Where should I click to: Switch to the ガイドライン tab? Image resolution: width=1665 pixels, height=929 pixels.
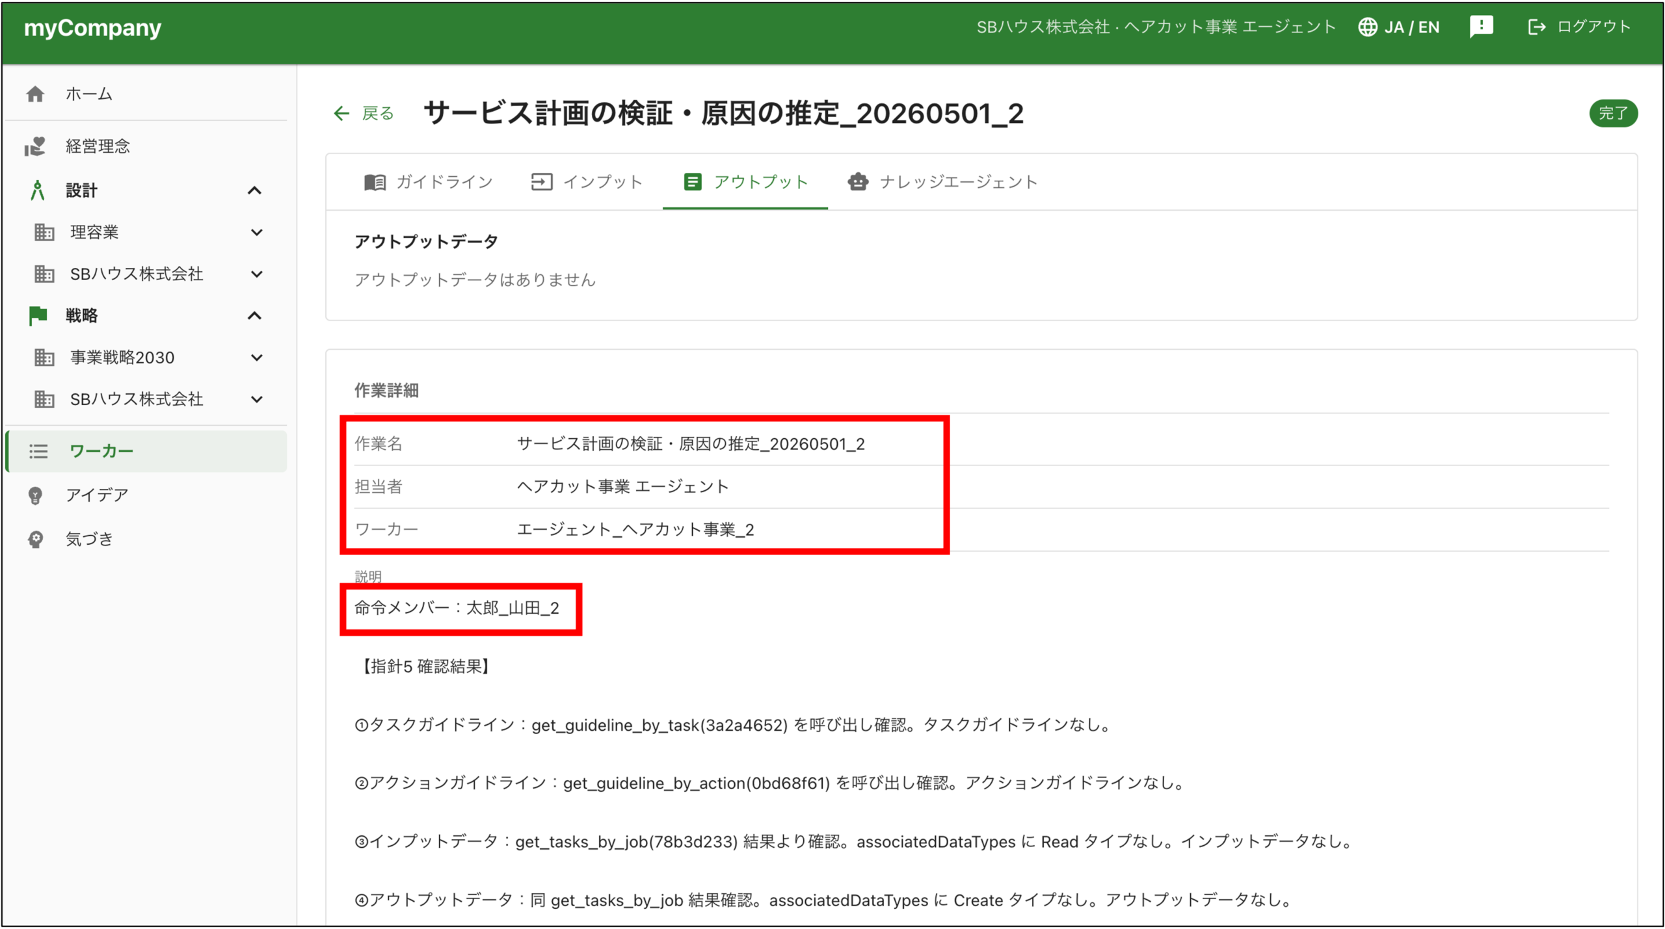point(428,182)
